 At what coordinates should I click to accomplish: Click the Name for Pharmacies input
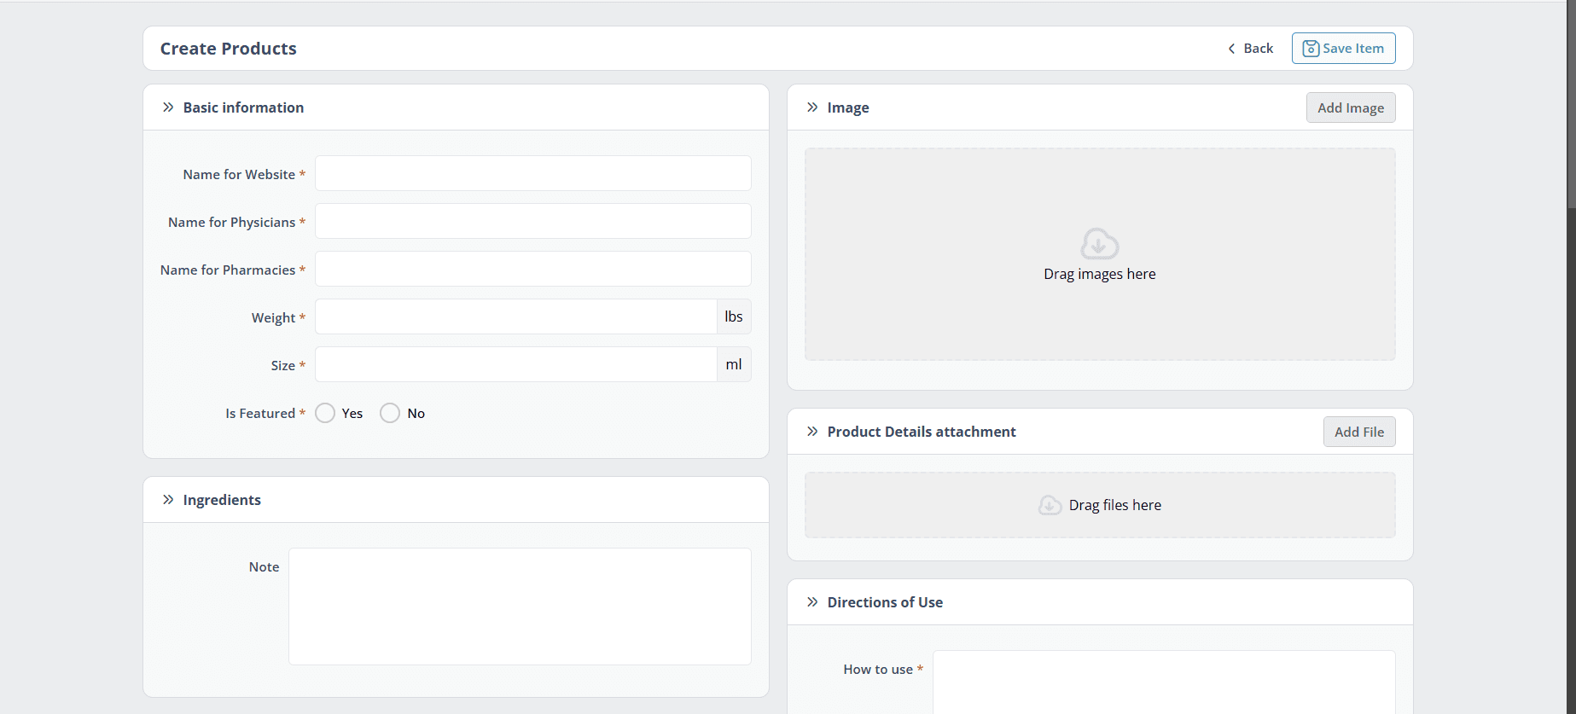pyautogui.click(x=532, y=269)
